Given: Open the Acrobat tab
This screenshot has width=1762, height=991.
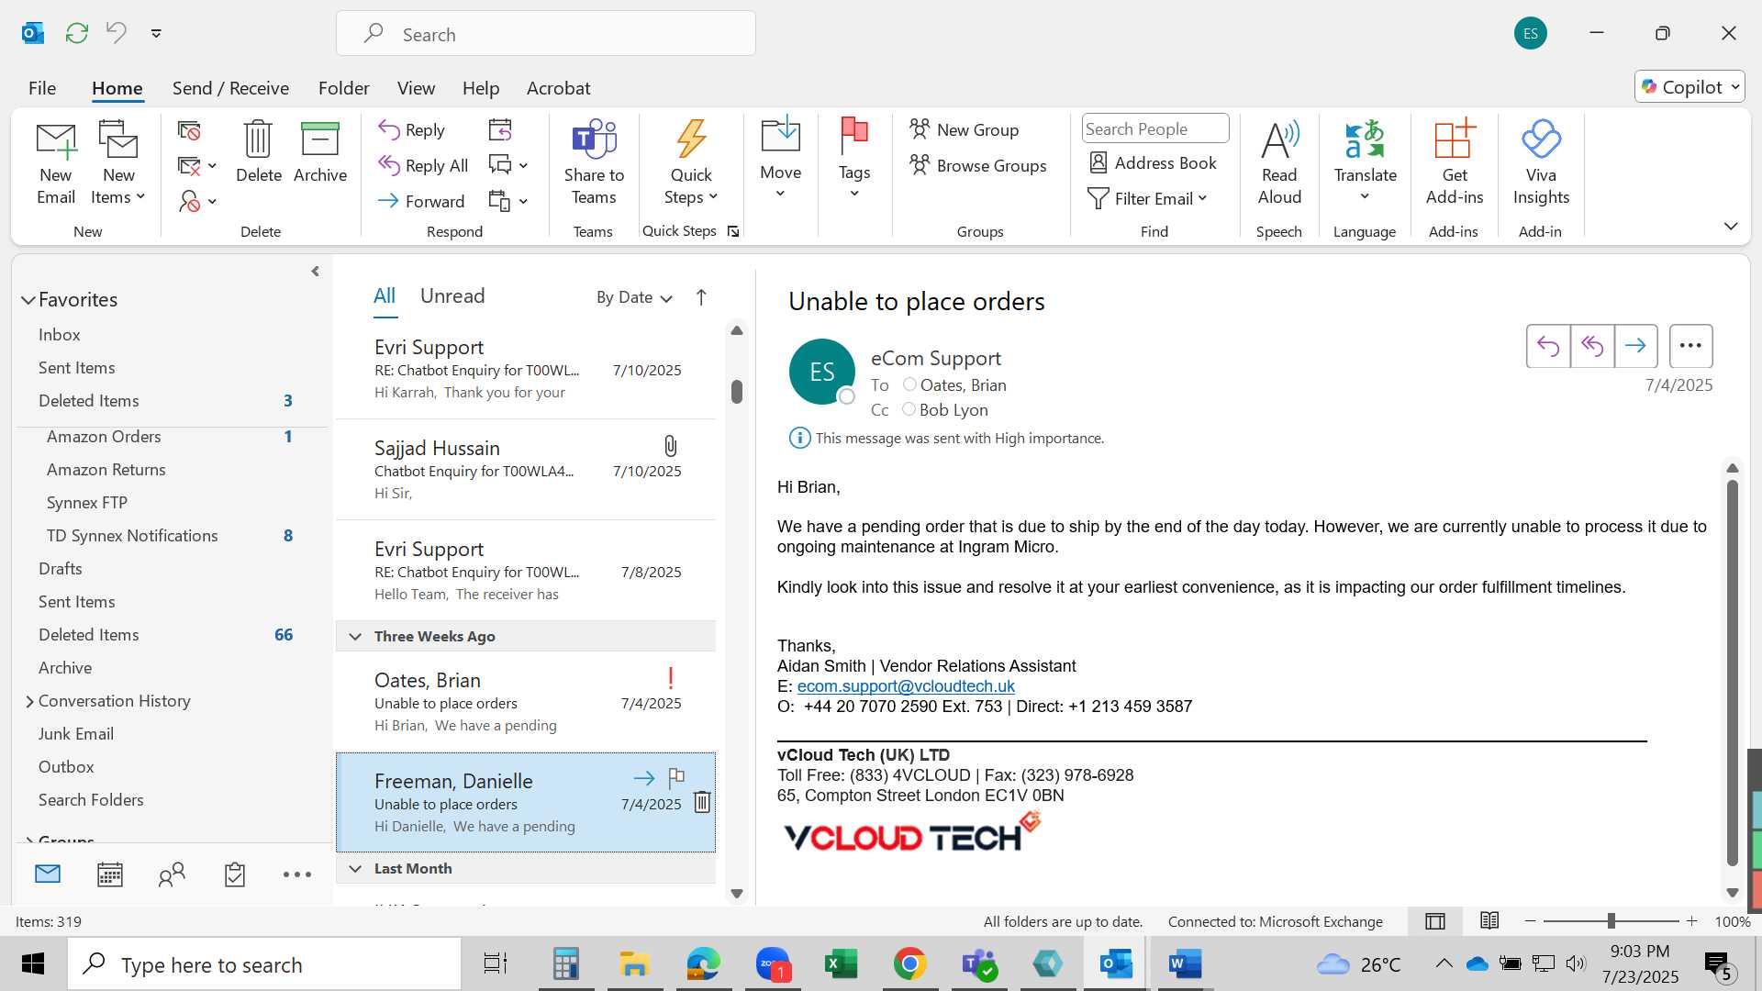Looking at the screenshot, I should [558, 88].
